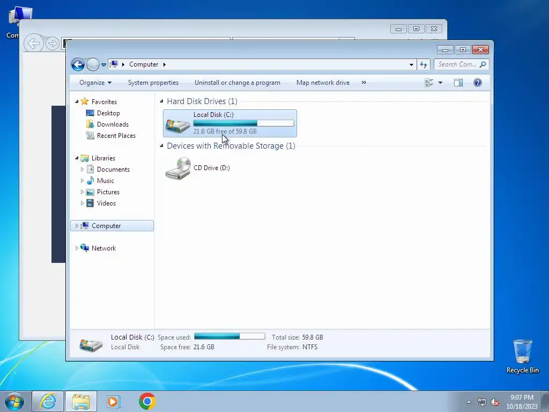Click the Forward arrow in the background window
Viewport: 549px width, 412px height.
(x=52, y=43)
